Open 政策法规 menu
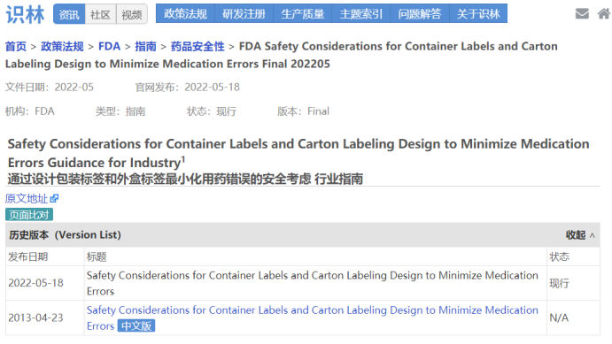The image size is (612, 344). click(x=185, y=13)
